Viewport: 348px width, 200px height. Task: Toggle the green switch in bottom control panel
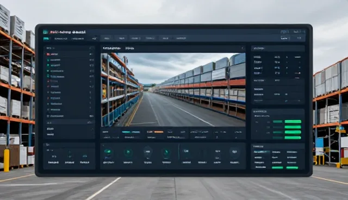pyautogui.click(x=108, y=152)
